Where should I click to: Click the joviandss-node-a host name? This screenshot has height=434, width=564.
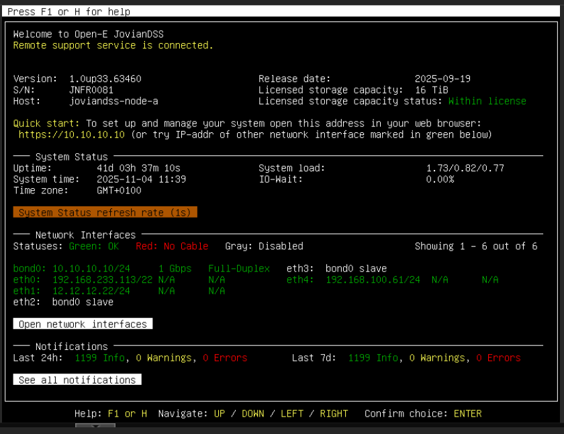pyautogui.click(x=113, y=101)
